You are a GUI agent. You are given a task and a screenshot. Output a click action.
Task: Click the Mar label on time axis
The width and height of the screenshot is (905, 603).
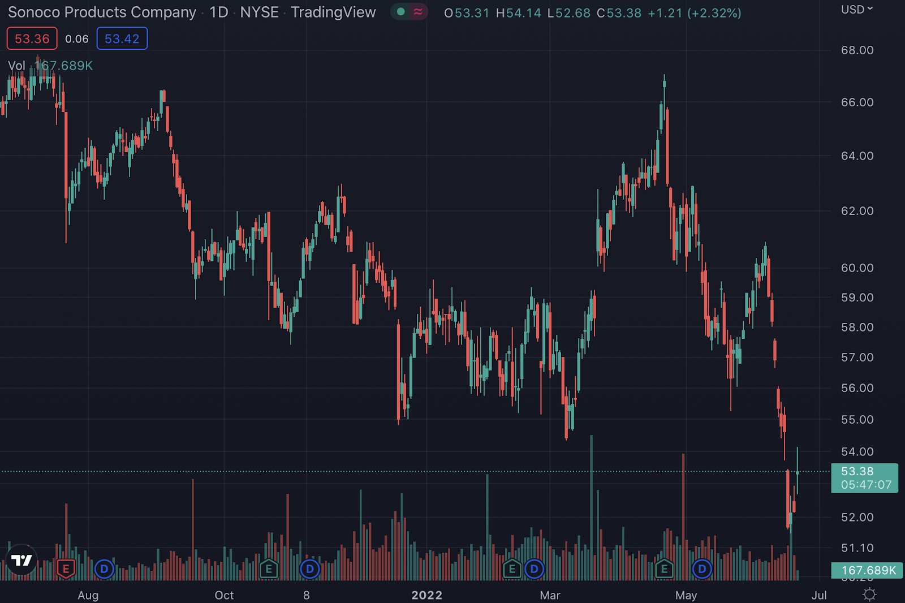tap(550, 595)
